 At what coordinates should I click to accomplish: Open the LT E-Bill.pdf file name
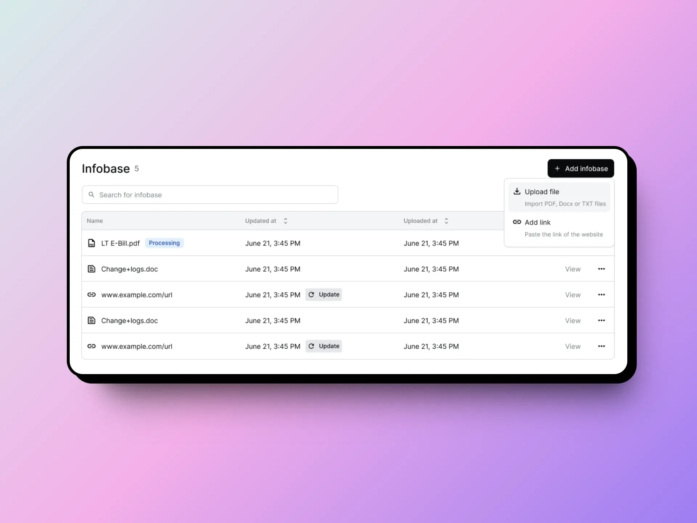tap(120, 243)
